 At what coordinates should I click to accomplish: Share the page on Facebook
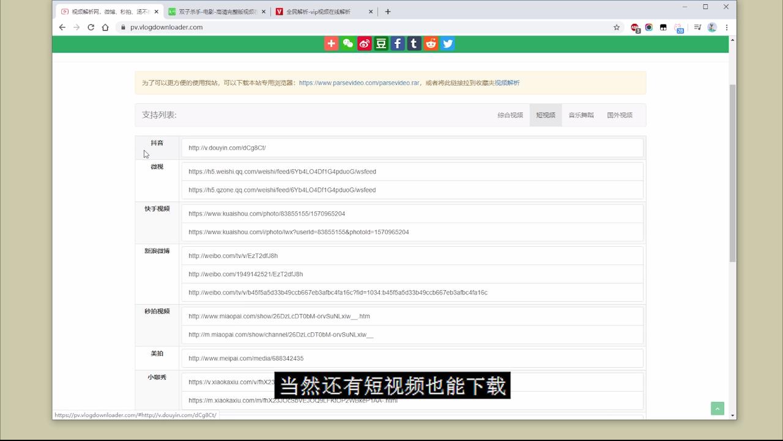coord(397,43)
